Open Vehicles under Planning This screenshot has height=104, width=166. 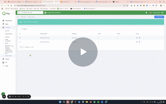coord(7,37)
